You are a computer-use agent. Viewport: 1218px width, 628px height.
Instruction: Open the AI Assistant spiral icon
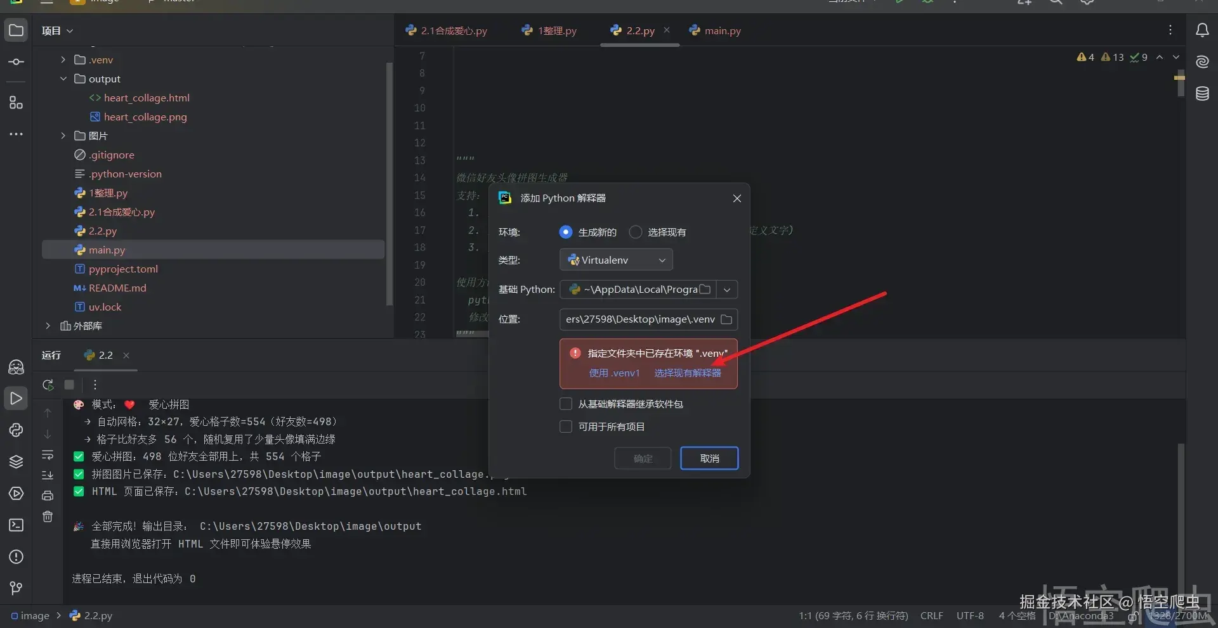click(x=1202, y=62)
